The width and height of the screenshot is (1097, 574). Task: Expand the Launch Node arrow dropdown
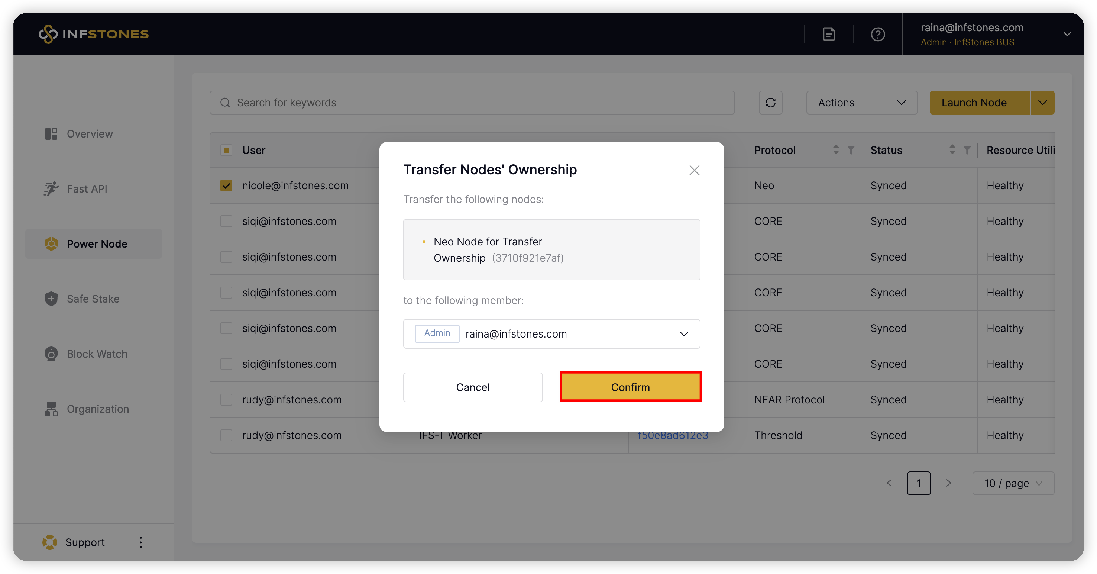tap(1042, 103)
